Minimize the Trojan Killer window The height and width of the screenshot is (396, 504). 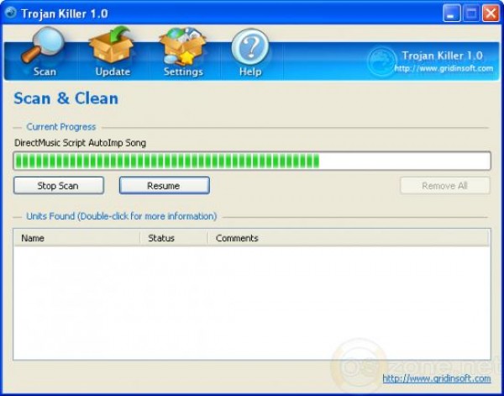tap(452, 13)
